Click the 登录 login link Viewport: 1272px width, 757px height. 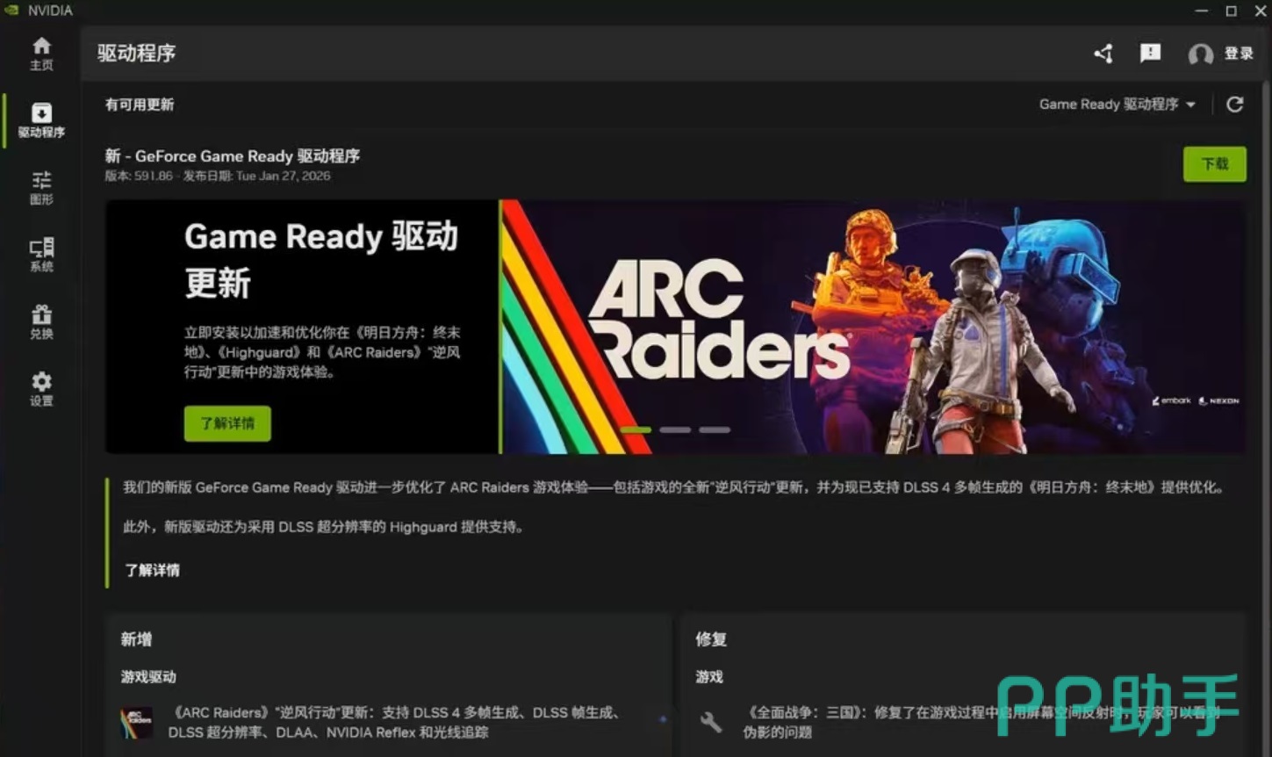pyautogui.click(x=1239, y=54)
